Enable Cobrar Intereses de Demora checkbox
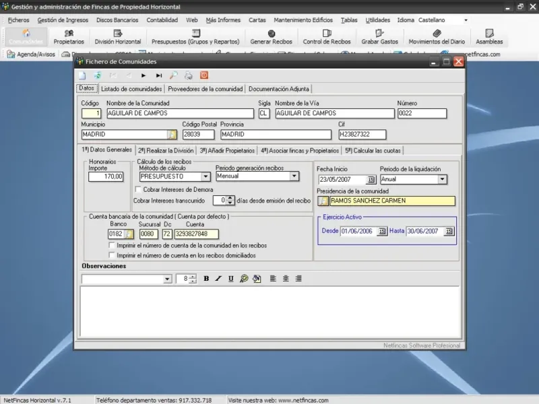Image resolution: width=539 pixels, height=404 pixels. click(x=138, y=189)
